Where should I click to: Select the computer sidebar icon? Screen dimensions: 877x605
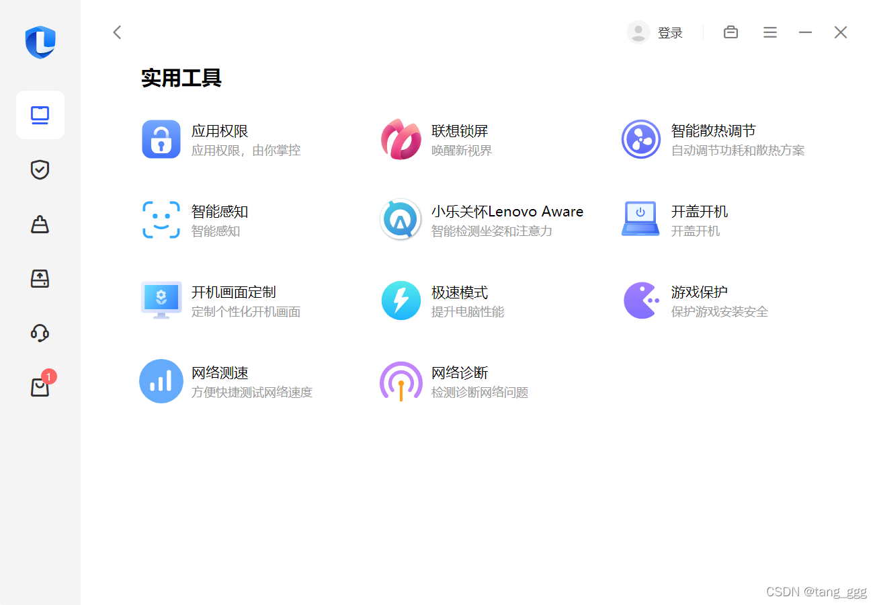(x=40, y=115)
